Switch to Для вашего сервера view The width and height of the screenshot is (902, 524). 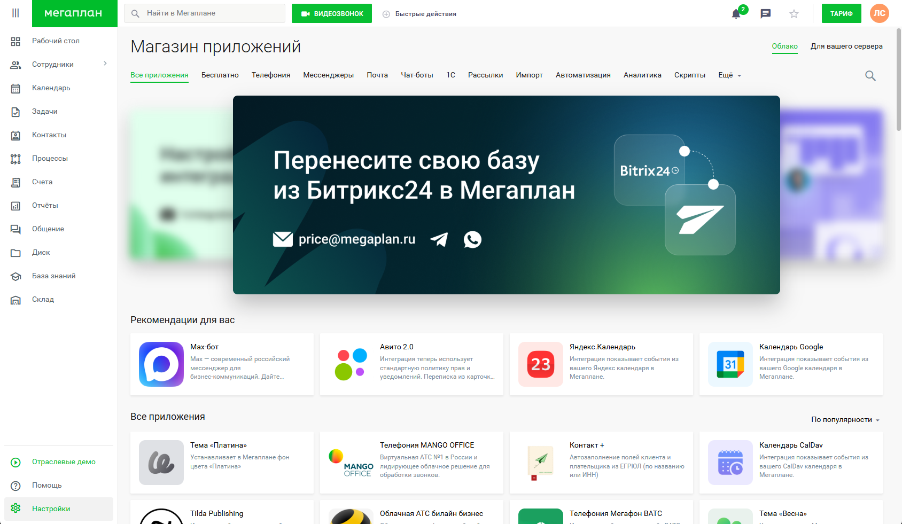pos(846,46)
